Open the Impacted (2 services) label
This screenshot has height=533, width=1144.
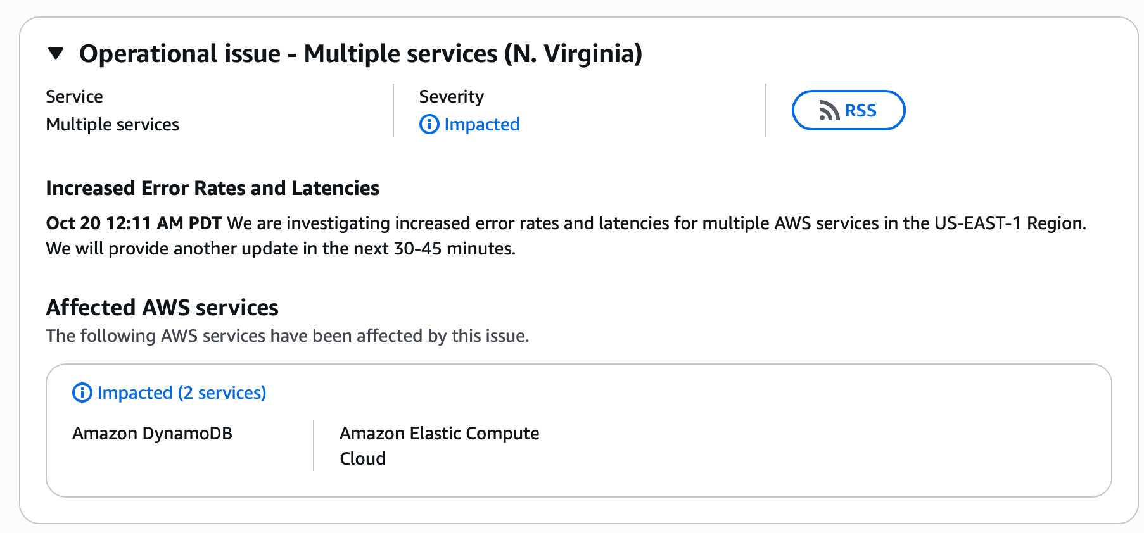tap(182, 393)
